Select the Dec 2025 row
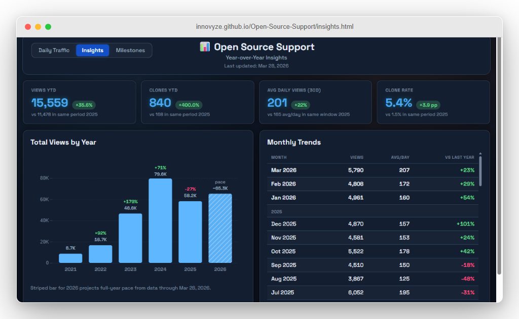The image size is (519, 319). 373,224
